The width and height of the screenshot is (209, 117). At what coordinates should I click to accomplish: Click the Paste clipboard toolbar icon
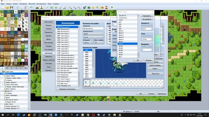click(x=26, y=7)
